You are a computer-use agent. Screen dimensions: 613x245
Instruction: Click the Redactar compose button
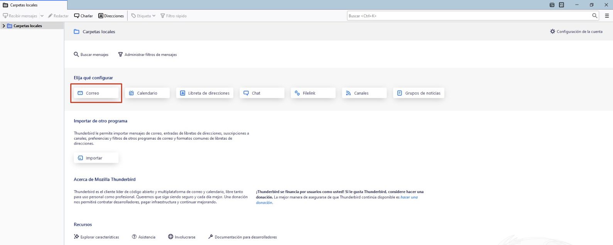58,16
